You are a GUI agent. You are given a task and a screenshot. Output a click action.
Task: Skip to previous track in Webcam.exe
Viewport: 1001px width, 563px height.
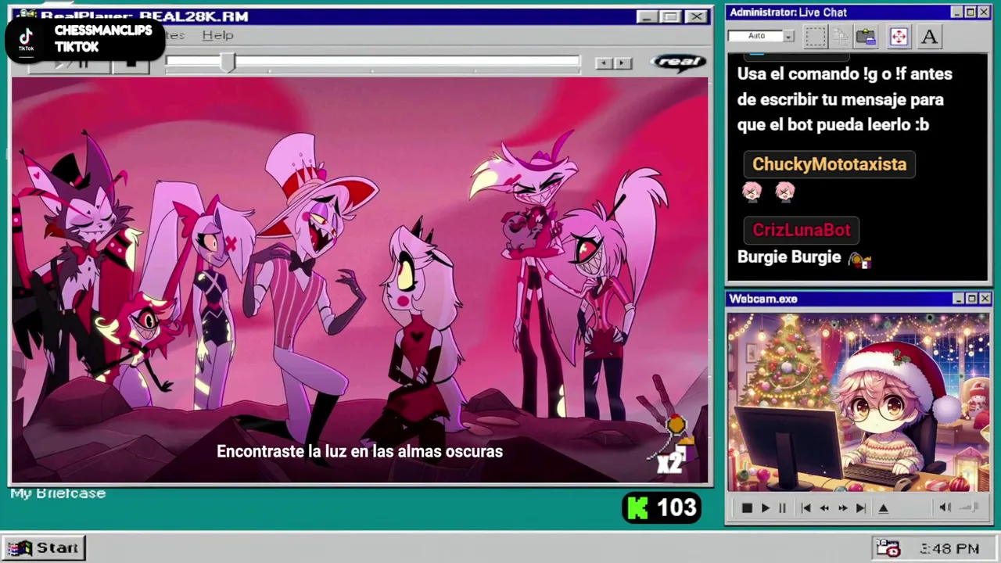(805, 507)
